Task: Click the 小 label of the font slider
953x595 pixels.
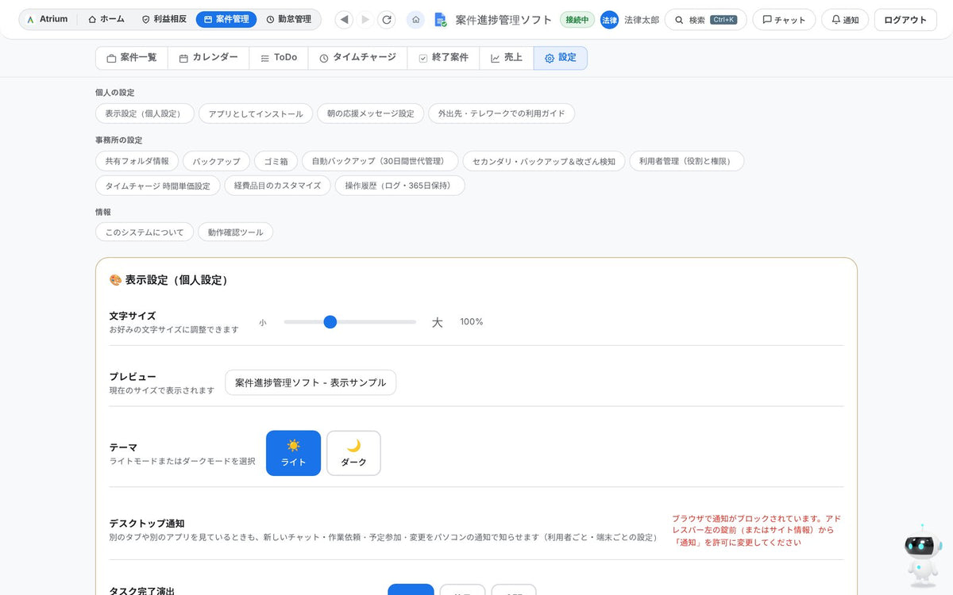Action: (x=263, y=323)
